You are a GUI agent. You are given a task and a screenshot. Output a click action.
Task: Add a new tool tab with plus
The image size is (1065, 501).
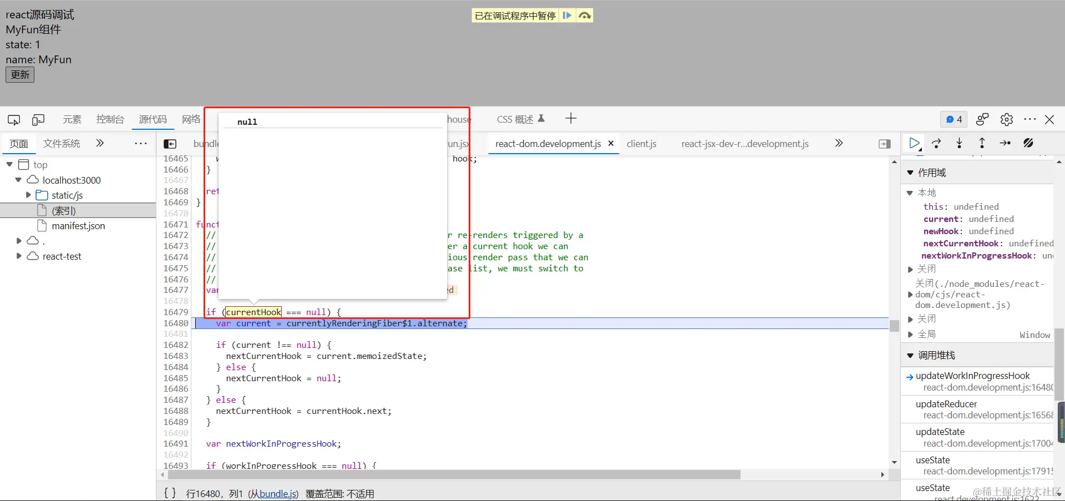click(571, 118)
